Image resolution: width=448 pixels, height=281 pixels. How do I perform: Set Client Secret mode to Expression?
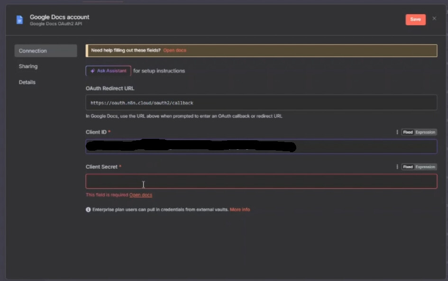(x=425, y=167)
